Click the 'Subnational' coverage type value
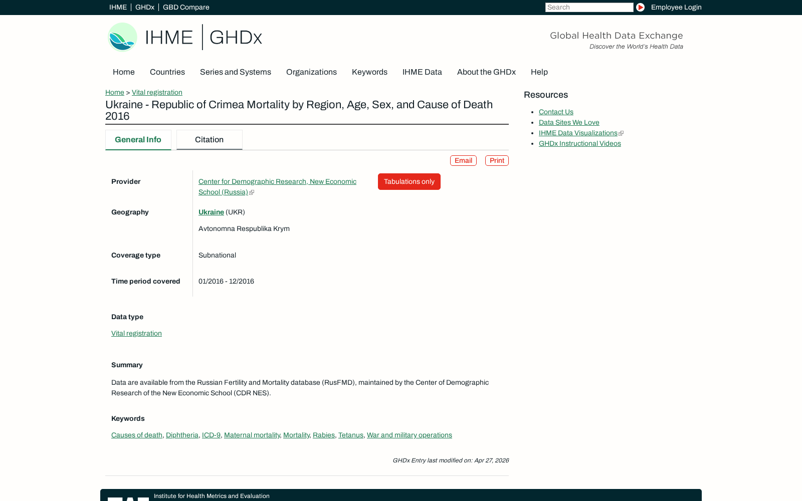 pos(217,255)
